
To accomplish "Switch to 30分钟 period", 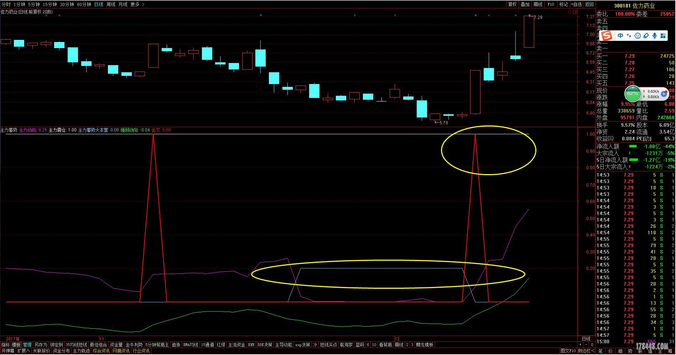I will click(67, 4).
